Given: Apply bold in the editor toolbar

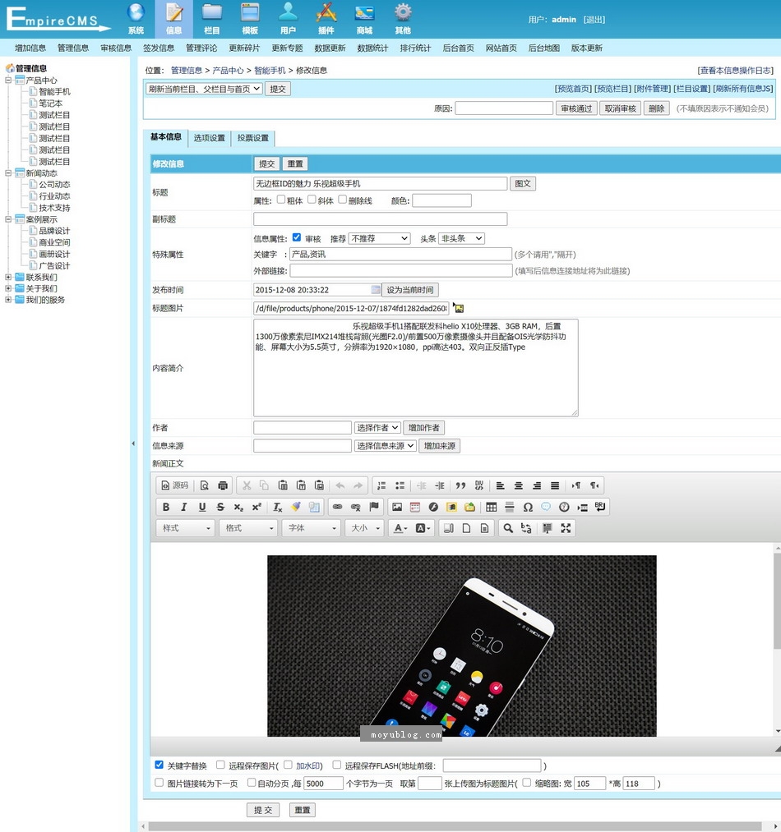Looking at the screenshot, I should click(166, 508).
